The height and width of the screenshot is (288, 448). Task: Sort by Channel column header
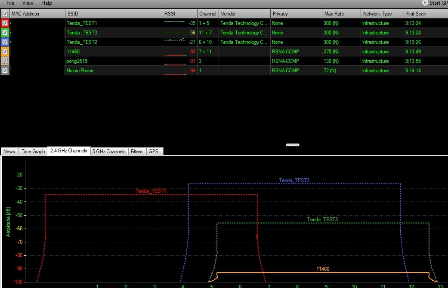(208, 13)
